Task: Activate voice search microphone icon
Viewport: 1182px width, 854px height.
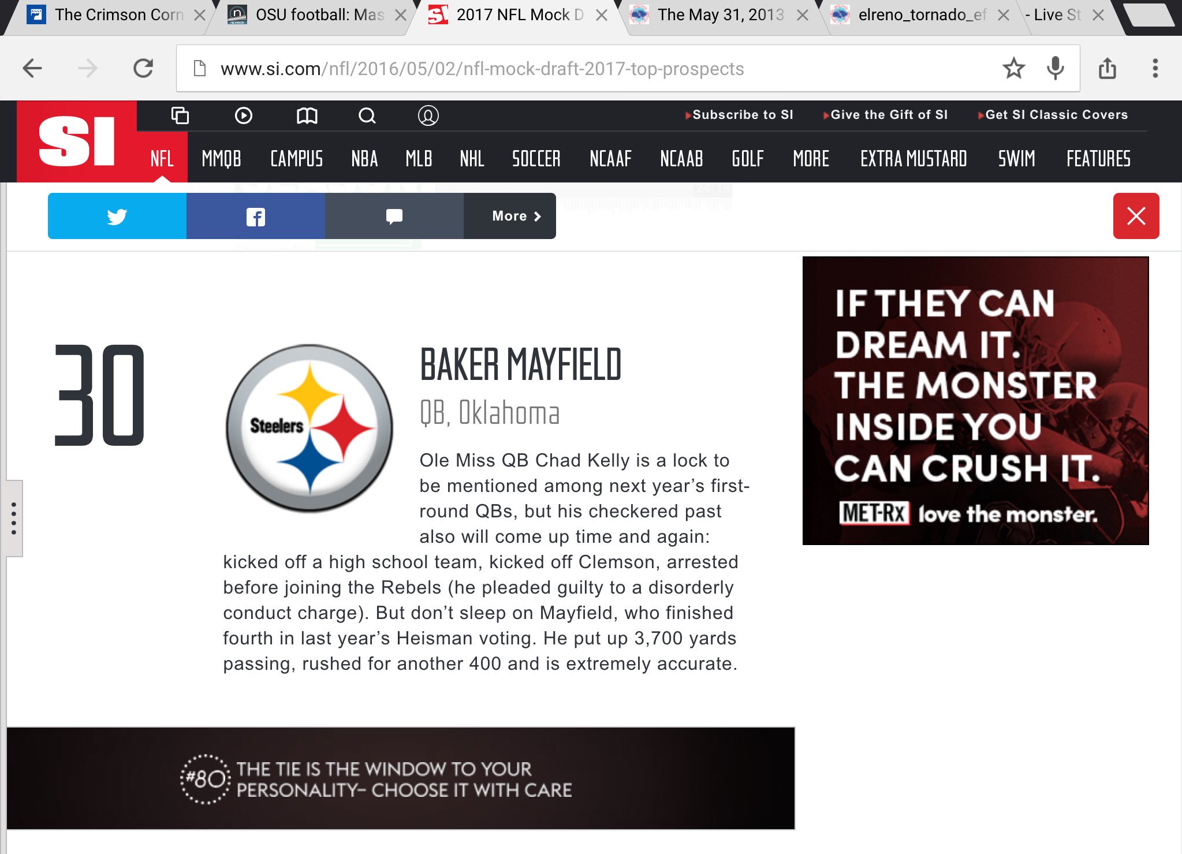Action: [1056, 68]
